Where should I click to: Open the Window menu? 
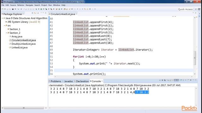pyautogui.click(x=56, y=5)
